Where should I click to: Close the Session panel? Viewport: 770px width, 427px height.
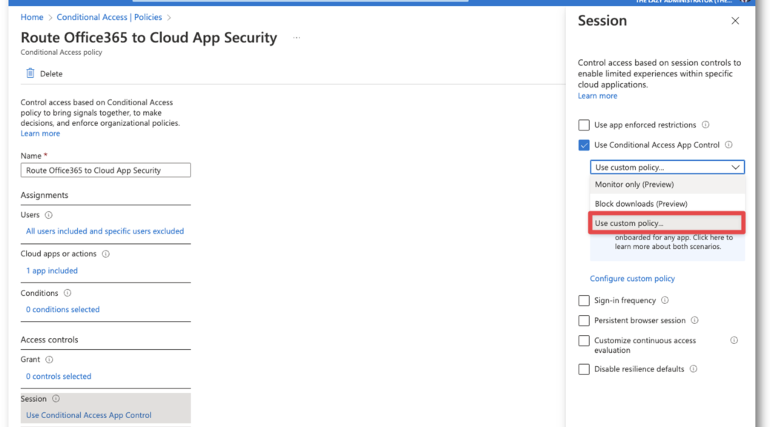(x=734, y=21)
